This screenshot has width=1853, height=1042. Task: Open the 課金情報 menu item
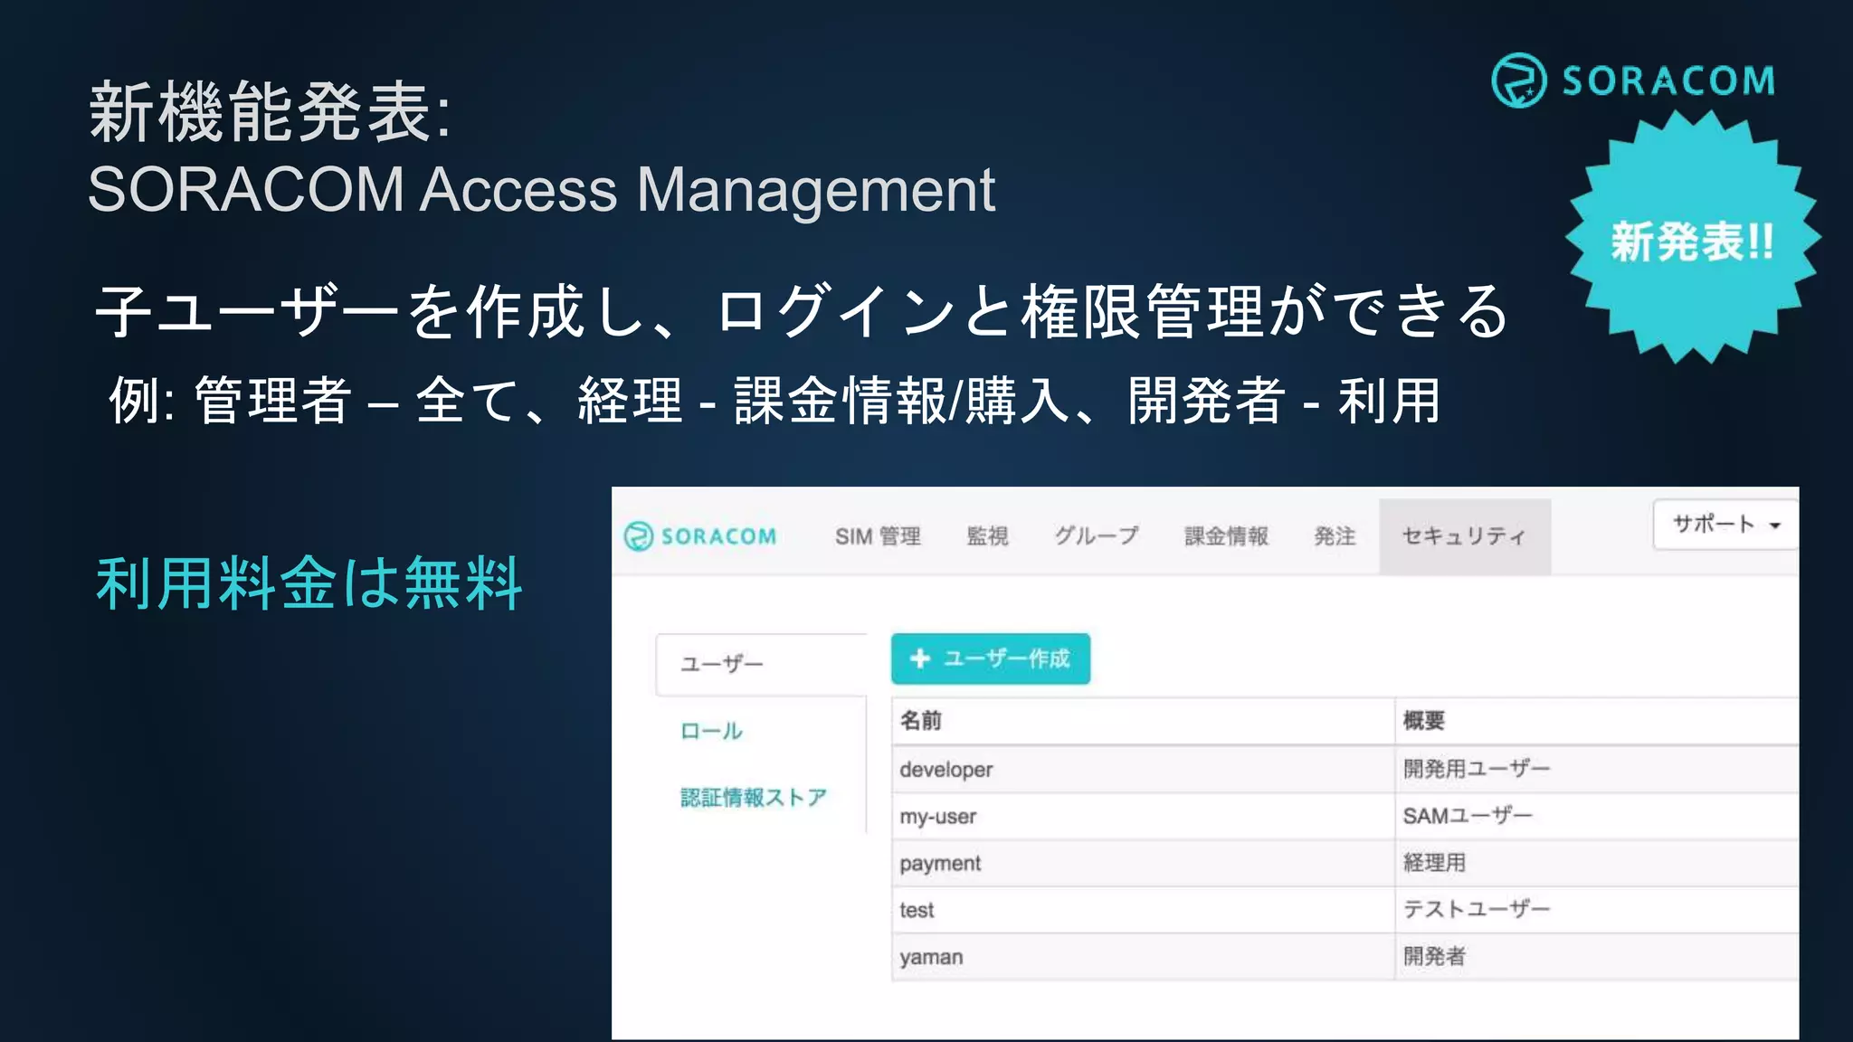[1226, 536]
